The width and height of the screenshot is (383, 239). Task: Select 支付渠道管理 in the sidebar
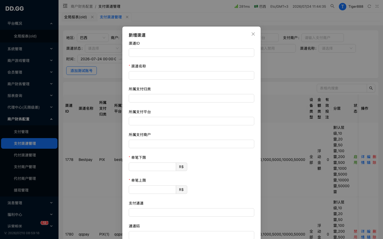[x=29, y=143]
